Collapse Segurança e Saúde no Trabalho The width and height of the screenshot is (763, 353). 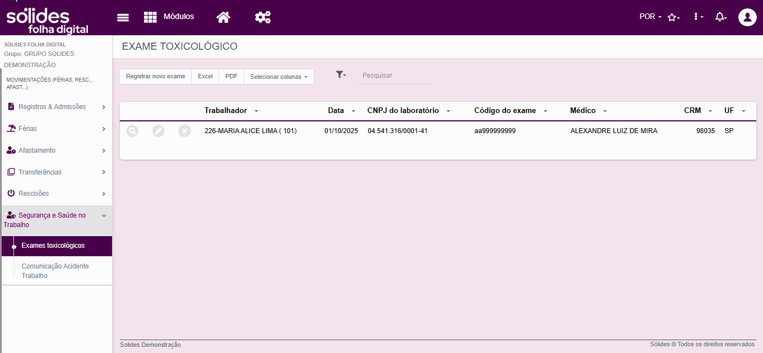(56, 220)
